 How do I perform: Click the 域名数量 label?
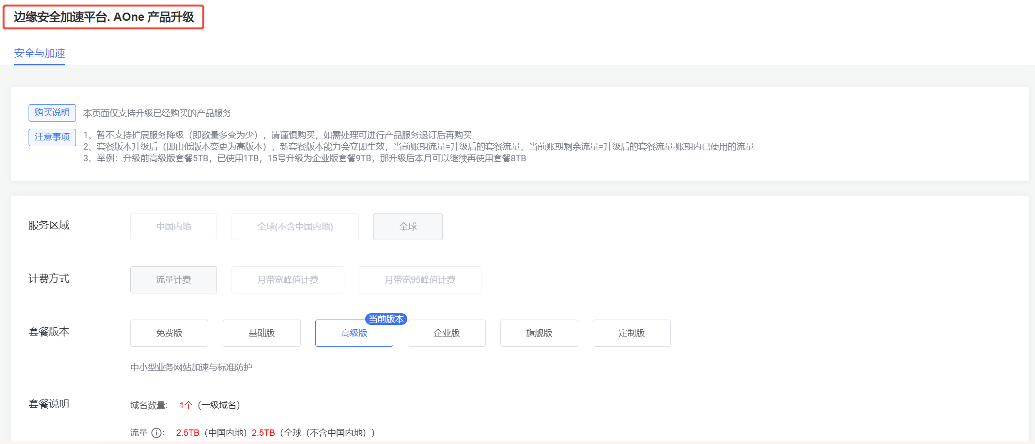[149, 405]
